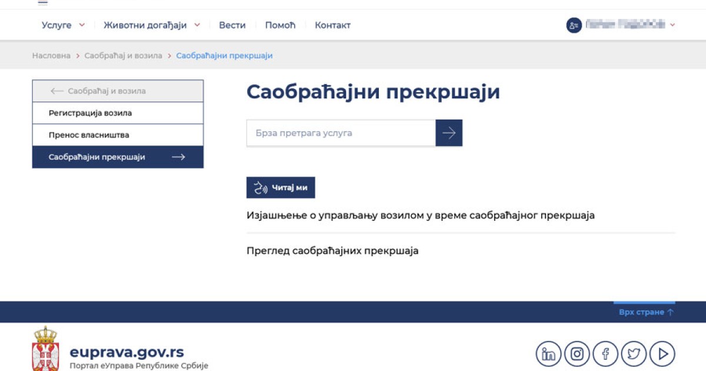Viewport: 706px width, 371px height.
Task: Click the search arrow submit button
Action: pos(449,133)
